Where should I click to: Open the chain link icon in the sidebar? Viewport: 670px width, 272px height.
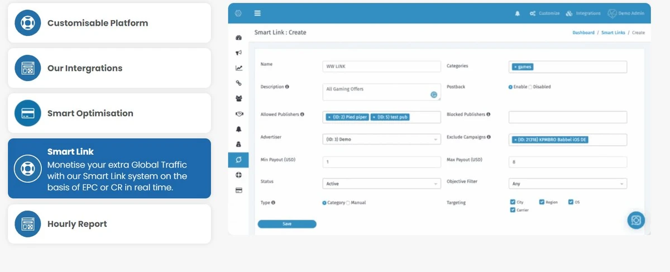[239, 83]
